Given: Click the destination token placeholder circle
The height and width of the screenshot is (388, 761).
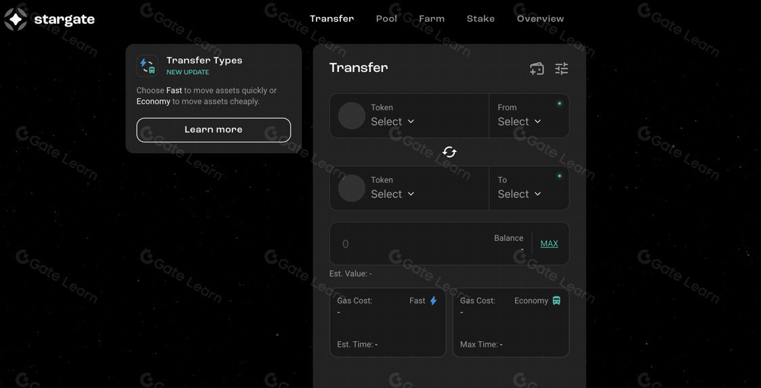Looking at the screenshot, I should click(x=352, y=188).
